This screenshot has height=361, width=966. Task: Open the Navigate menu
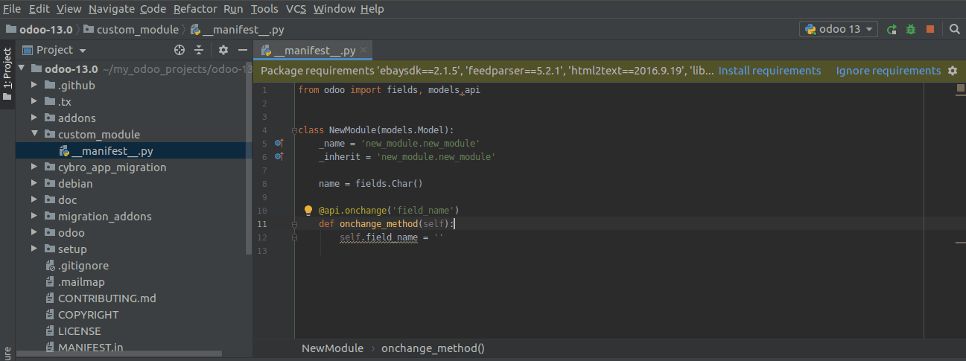pos(112,9)
